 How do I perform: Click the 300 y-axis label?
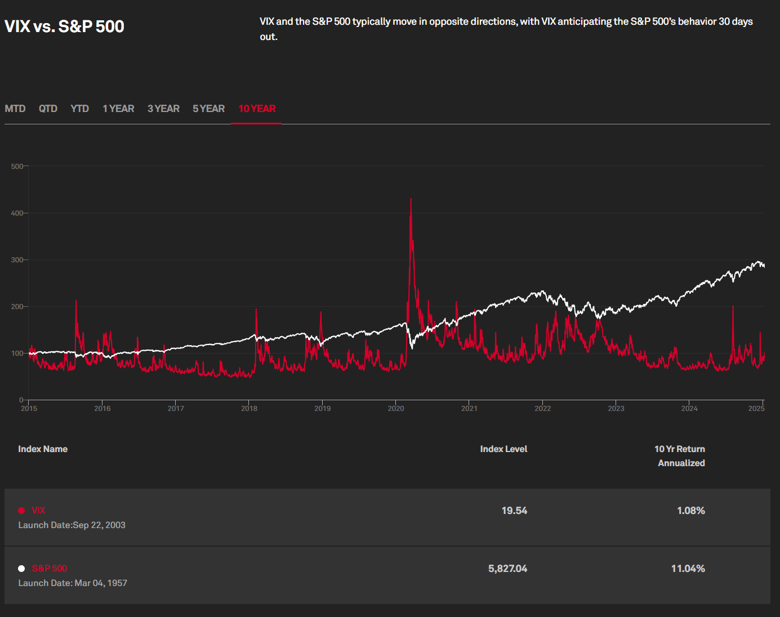coord(17,260)
